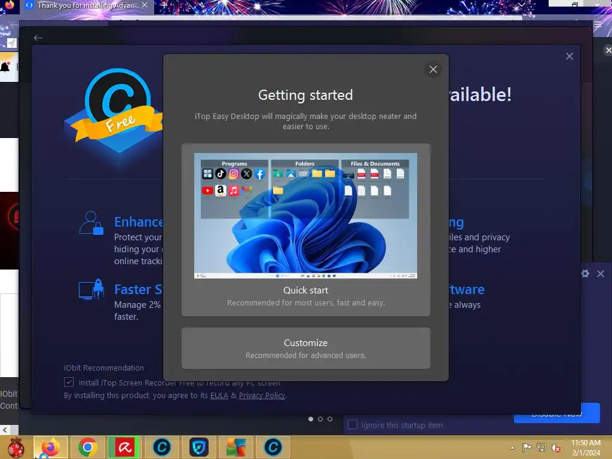Click the Disable Now button
Viewport: 612px width, 459px height.
pyautogui.click(x=556, y=415)
